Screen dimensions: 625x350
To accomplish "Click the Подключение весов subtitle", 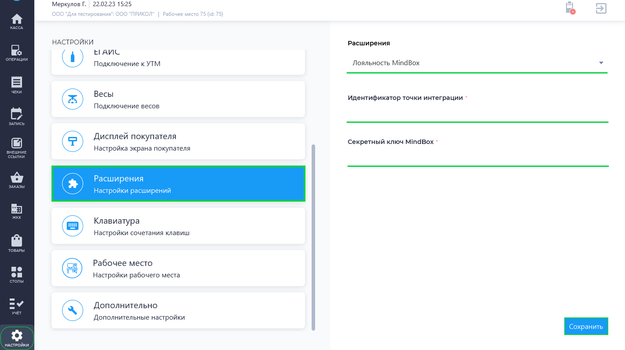I will point(126,106).
